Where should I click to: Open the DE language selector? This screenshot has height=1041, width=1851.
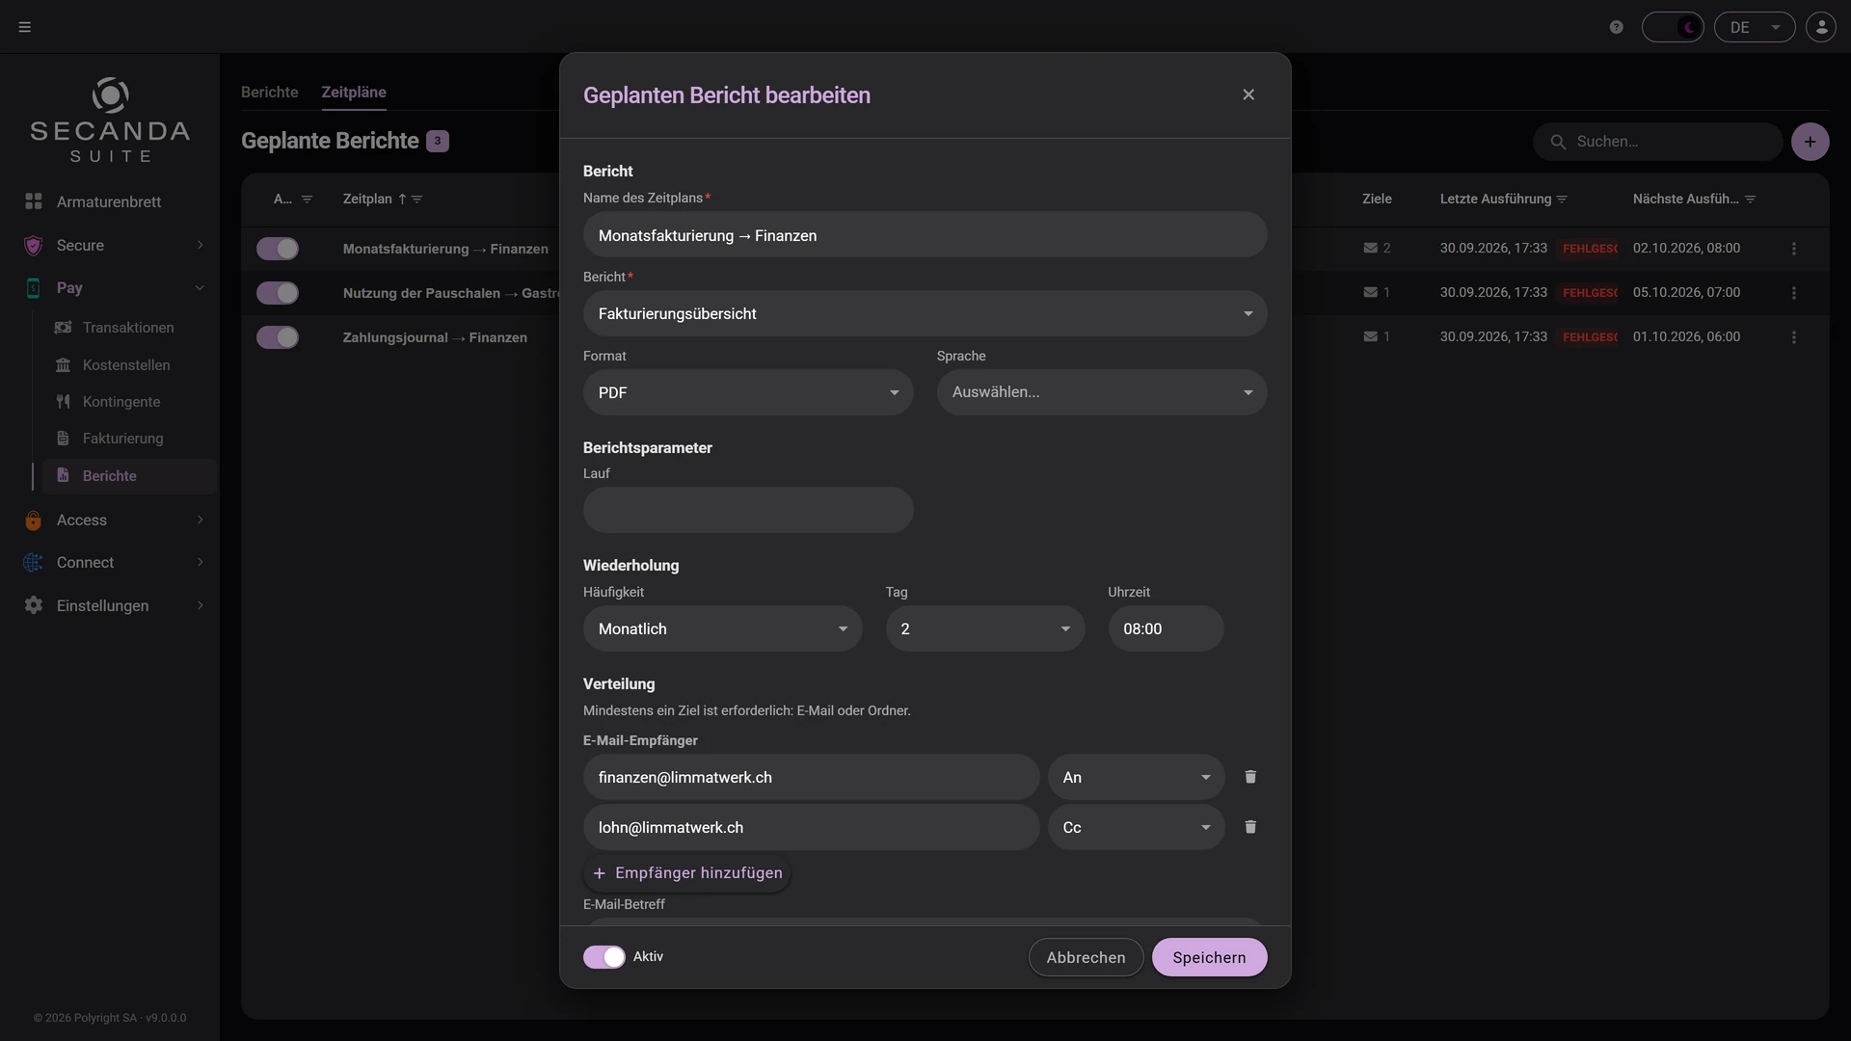(x=1755, y=27)
